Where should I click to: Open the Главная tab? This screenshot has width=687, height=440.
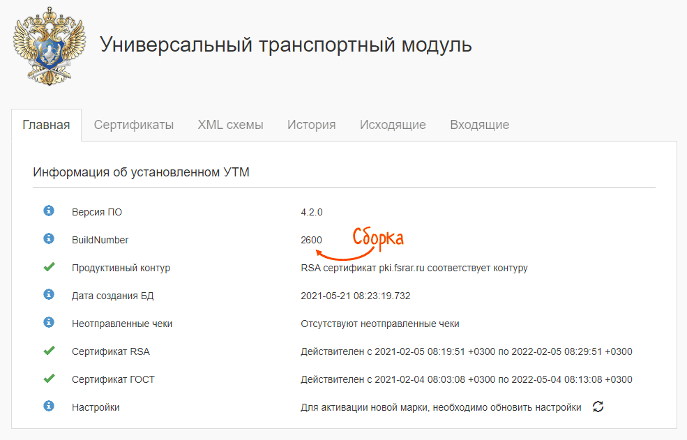pos(46,125)
